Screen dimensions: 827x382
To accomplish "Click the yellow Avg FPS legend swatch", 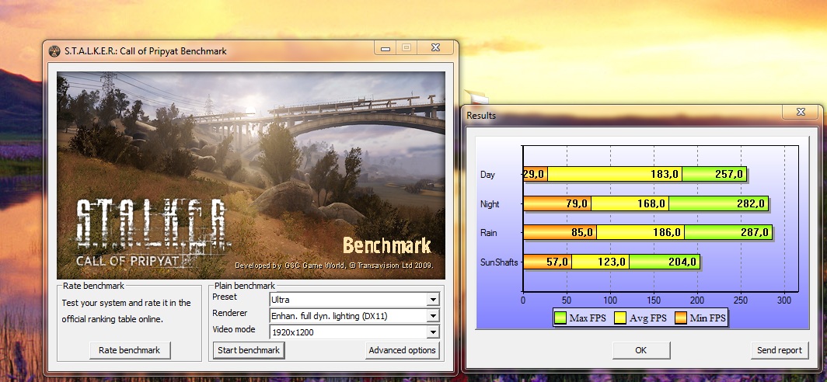I will pyautogui.click(x=619, y=318).
